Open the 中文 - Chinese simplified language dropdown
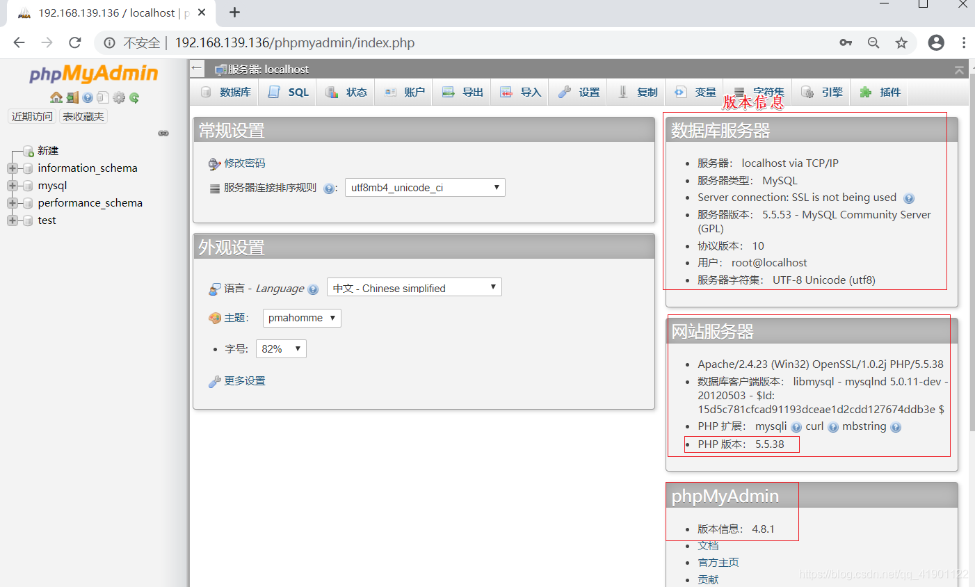The image size is (975, 587). coord(414,288)
